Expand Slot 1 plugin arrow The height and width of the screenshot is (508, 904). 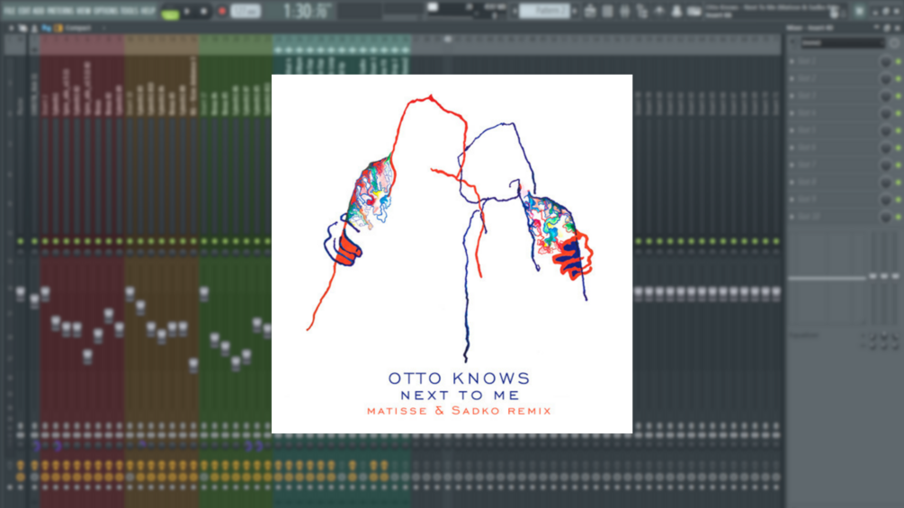coord(792,61)
